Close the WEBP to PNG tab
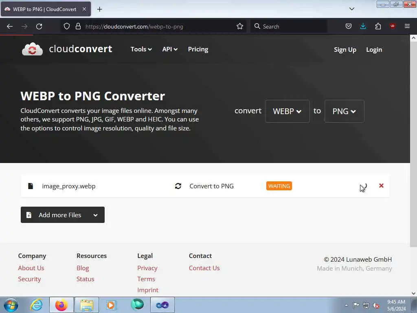417x313 pixels. click(x=84, y=9)
